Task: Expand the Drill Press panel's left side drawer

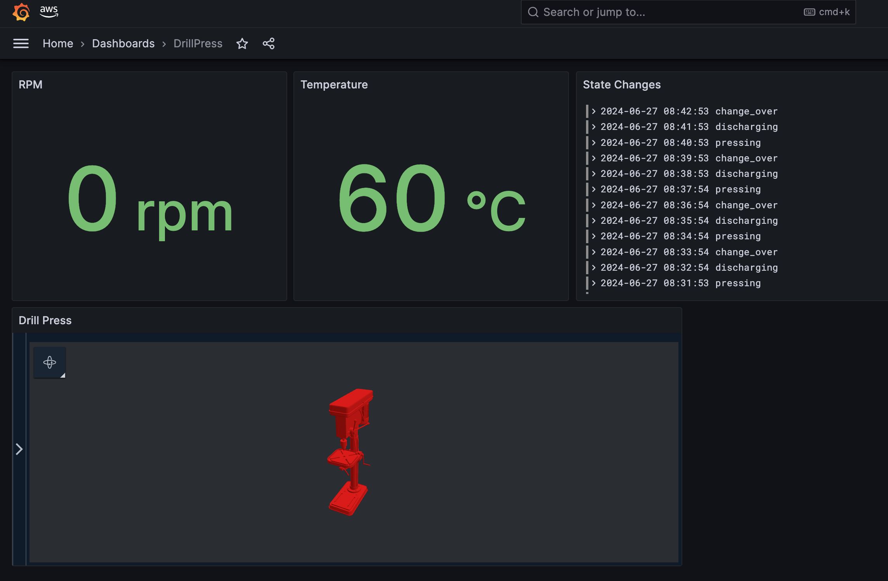Action: [x=19, y=449]
